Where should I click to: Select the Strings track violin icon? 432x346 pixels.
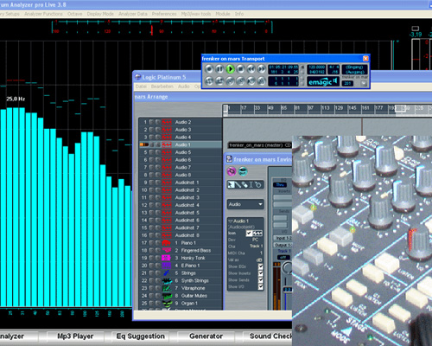pos(167,272)
